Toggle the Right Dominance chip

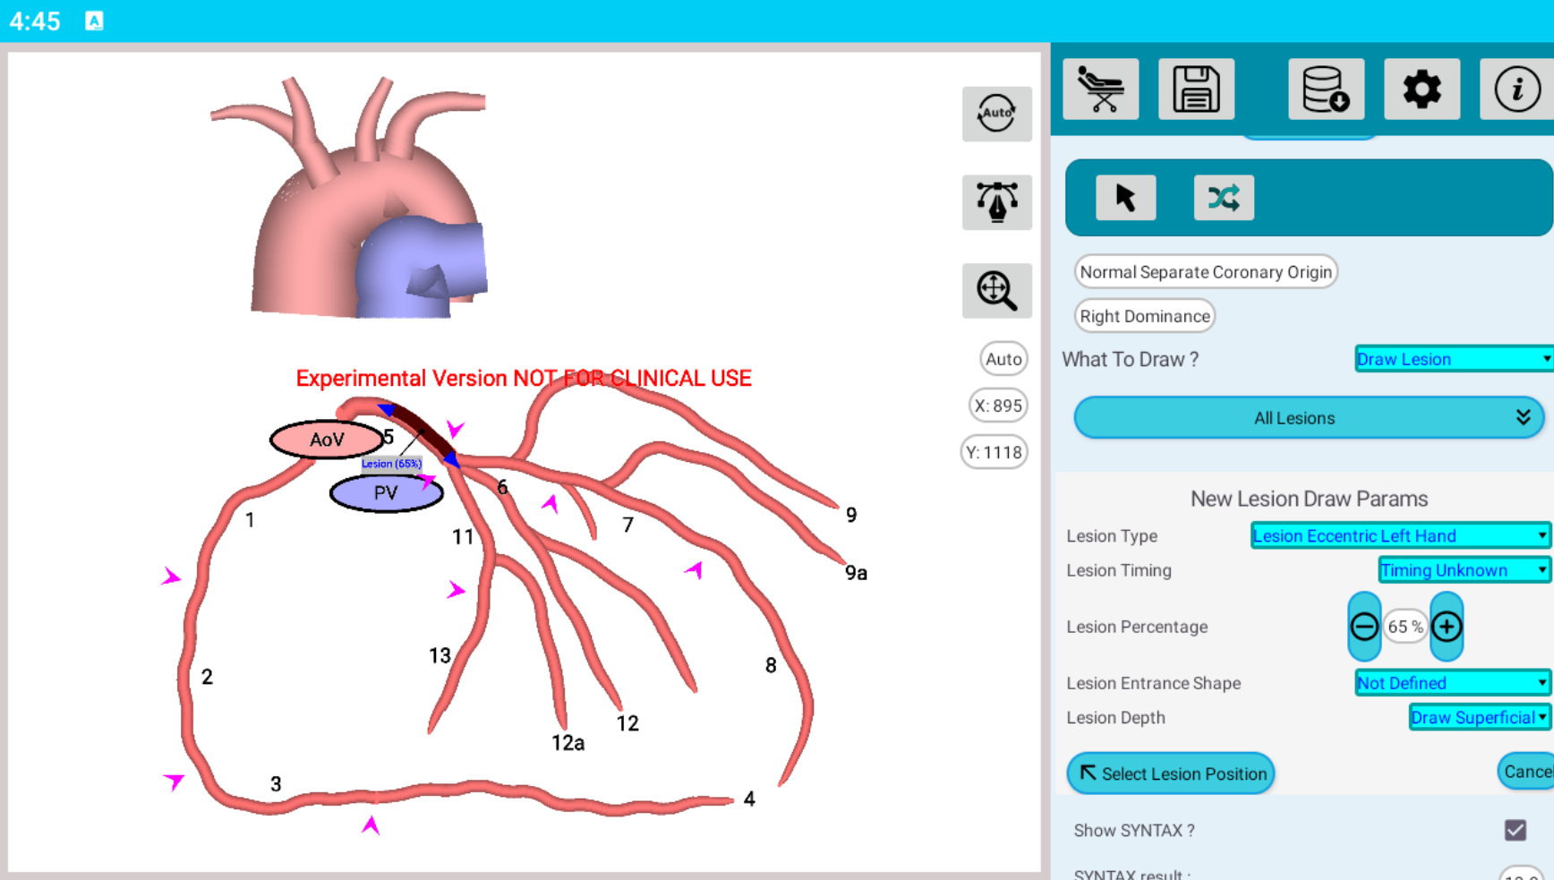(x=1144, y=316)
